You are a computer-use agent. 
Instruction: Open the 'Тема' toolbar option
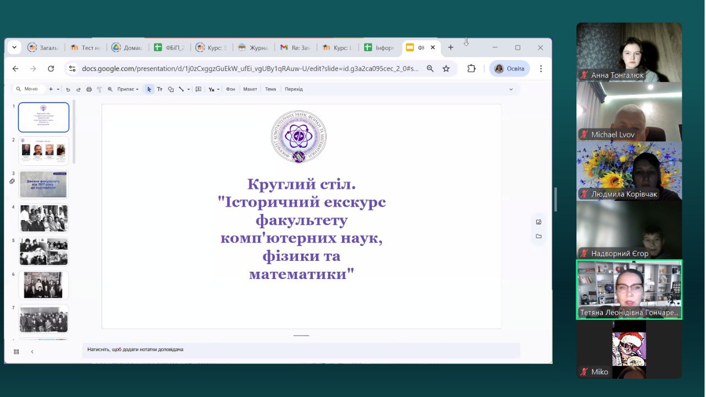(x=270, y=89)
